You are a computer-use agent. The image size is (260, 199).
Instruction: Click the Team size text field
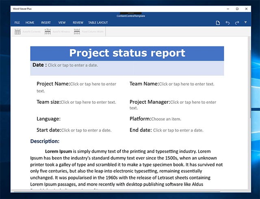pyautogui.click(x=89, y=102)
